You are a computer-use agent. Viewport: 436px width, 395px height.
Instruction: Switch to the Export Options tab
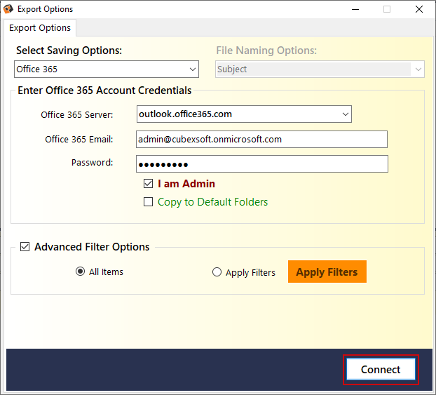point(40,28)
